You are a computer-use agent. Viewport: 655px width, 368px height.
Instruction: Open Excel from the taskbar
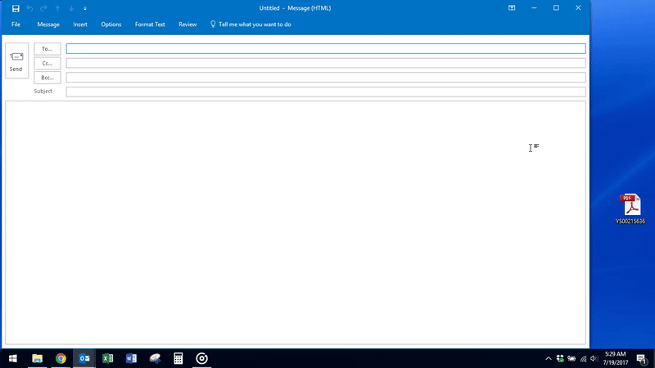(x=107, y=358)
